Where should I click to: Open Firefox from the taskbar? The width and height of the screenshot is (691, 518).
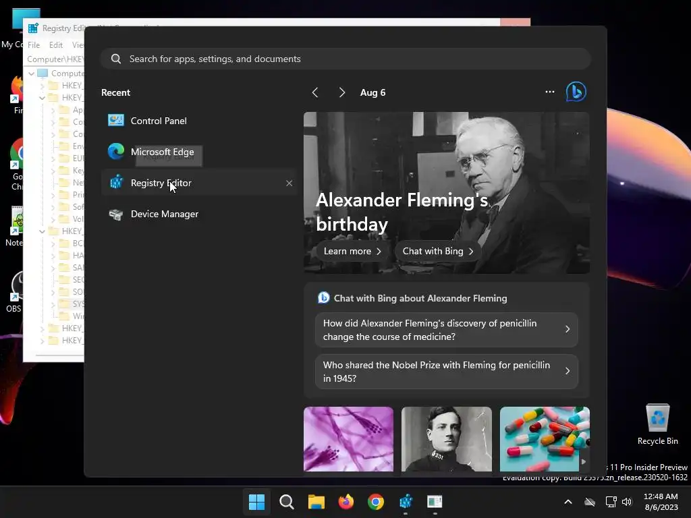tap(346, 502)
